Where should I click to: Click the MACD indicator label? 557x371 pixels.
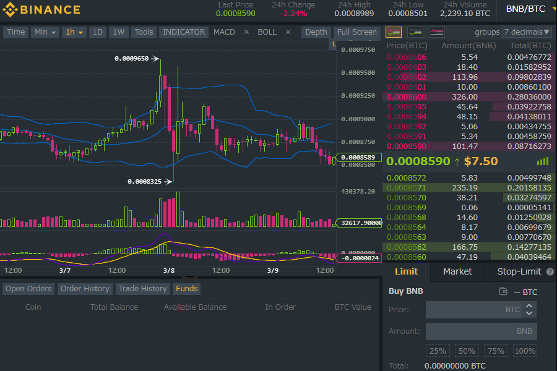224,32
